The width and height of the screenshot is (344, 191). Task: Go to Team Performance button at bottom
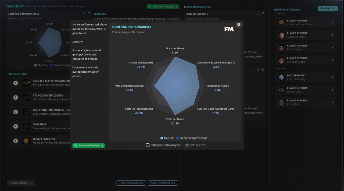pos(131,183)
